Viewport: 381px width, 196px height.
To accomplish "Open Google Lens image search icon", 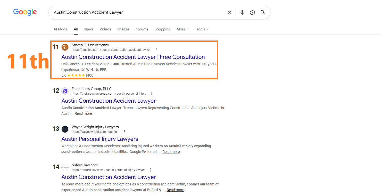I will (253, 12).
